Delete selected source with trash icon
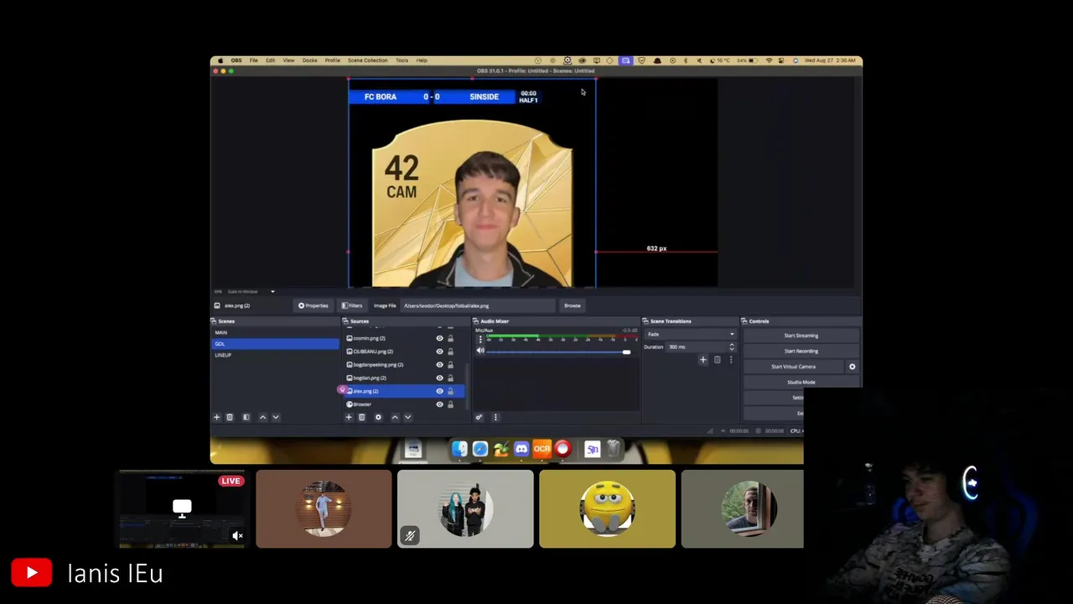The height and width of the screenshot is (604, 1073). (362, 417)
